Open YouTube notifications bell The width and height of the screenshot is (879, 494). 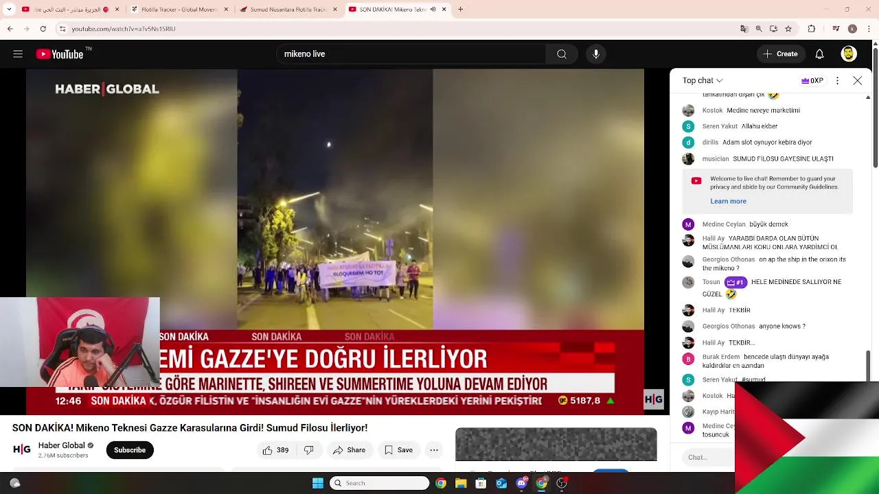click(819, 54)
